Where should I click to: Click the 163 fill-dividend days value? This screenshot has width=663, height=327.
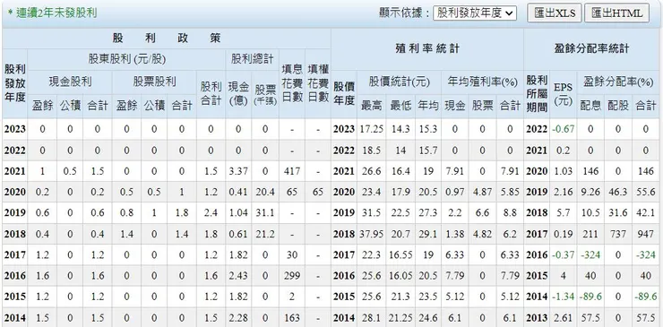(x=292, y=318)
